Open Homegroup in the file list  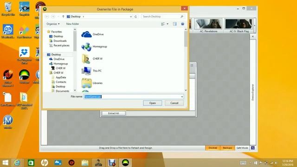[x=94, y=46]
